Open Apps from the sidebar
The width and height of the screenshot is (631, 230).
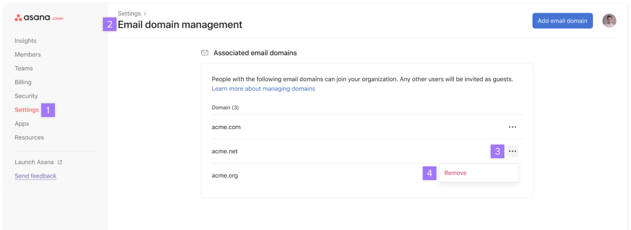click(22, 124)
